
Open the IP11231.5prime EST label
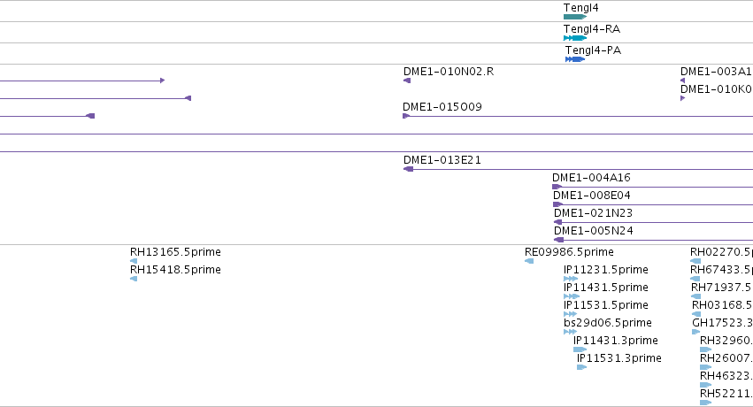click(x=606, y=270)
